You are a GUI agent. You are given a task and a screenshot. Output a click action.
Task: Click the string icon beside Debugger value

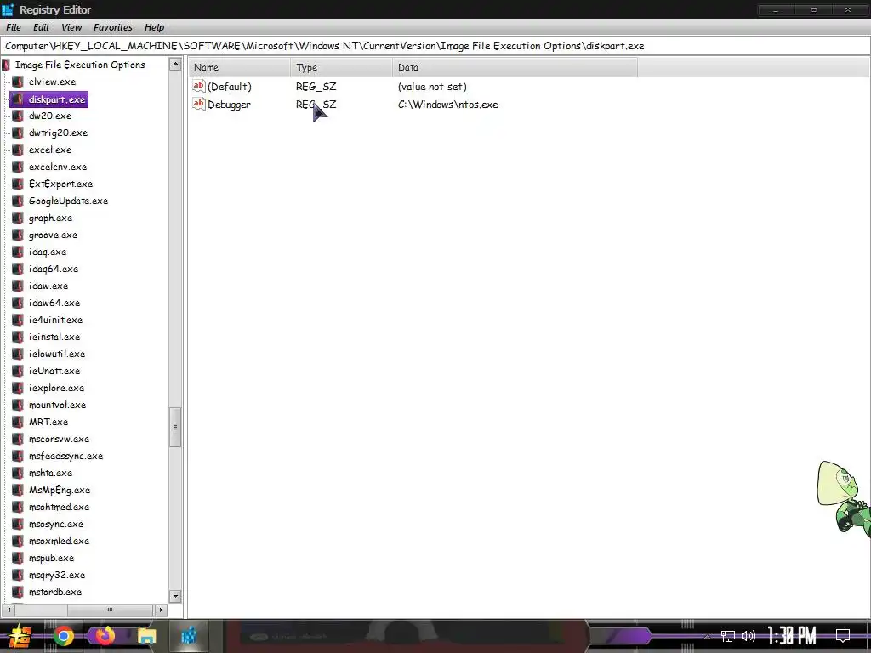point(199,104)
